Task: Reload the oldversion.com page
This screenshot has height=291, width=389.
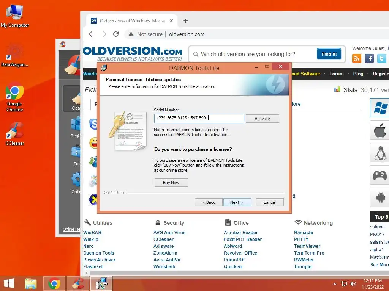Action: 116,34
